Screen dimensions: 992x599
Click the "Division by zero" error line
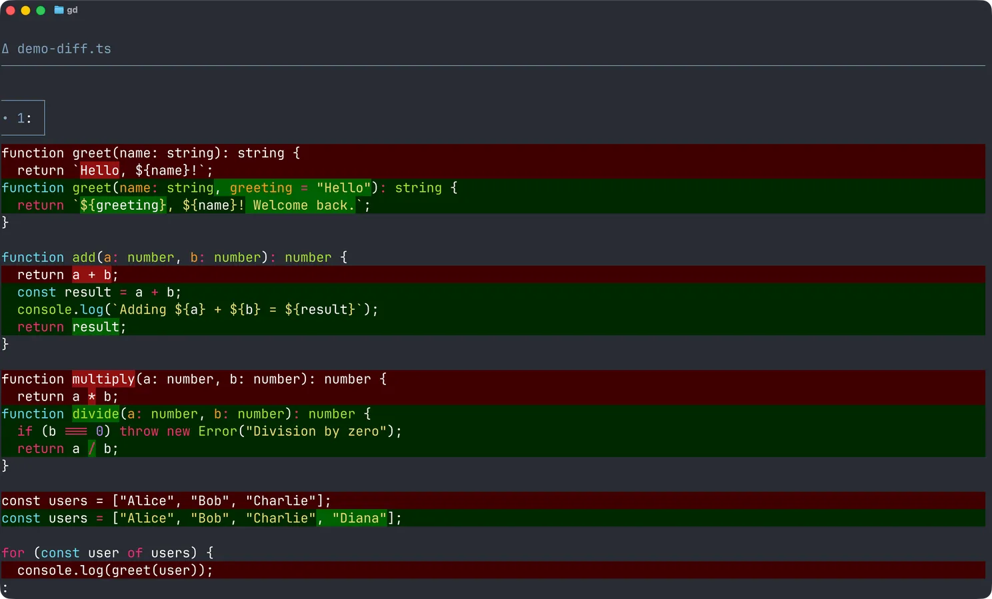point(493,430)
